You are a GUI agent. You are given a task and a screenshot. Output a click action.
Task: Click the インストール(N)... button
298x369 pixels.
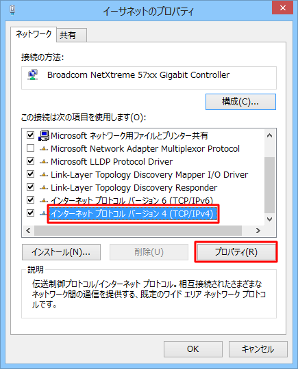[62, 252]
